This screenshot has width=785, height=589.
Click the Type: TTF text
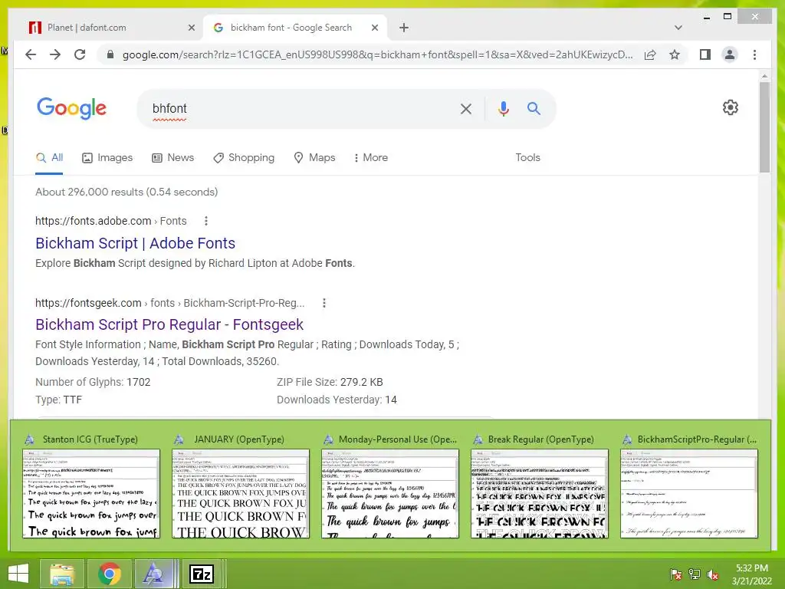point(58,400)
